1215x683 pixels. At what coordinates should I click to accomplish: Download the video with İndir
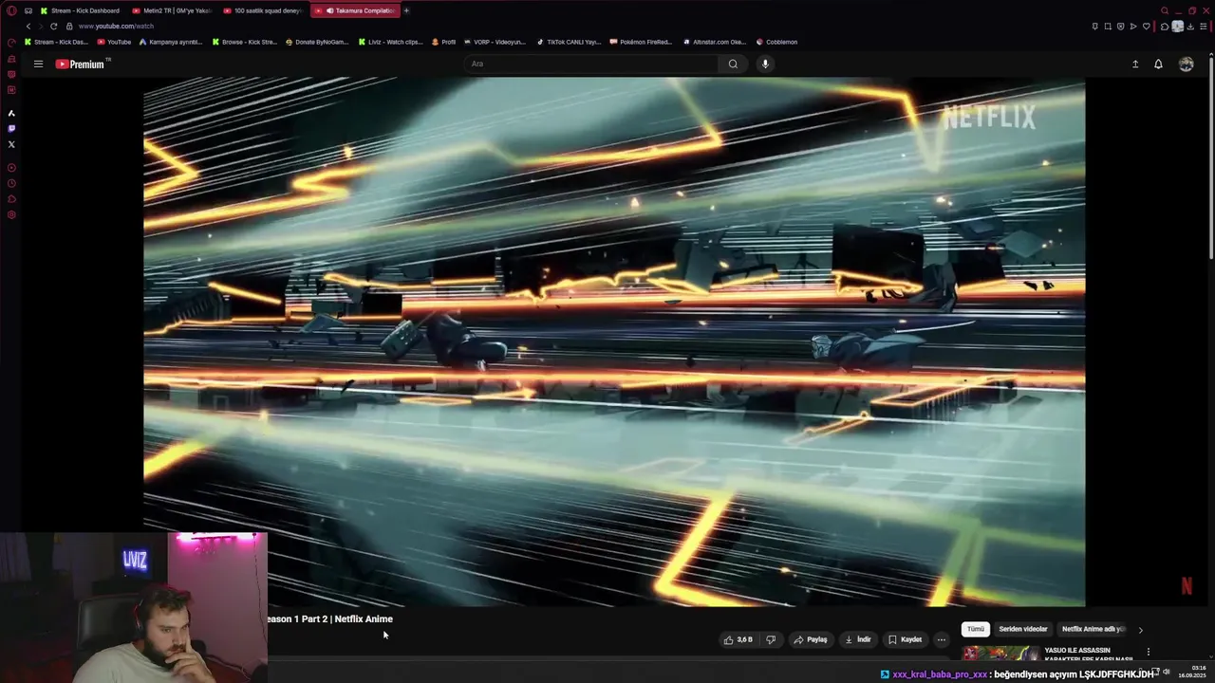point(857,639)
